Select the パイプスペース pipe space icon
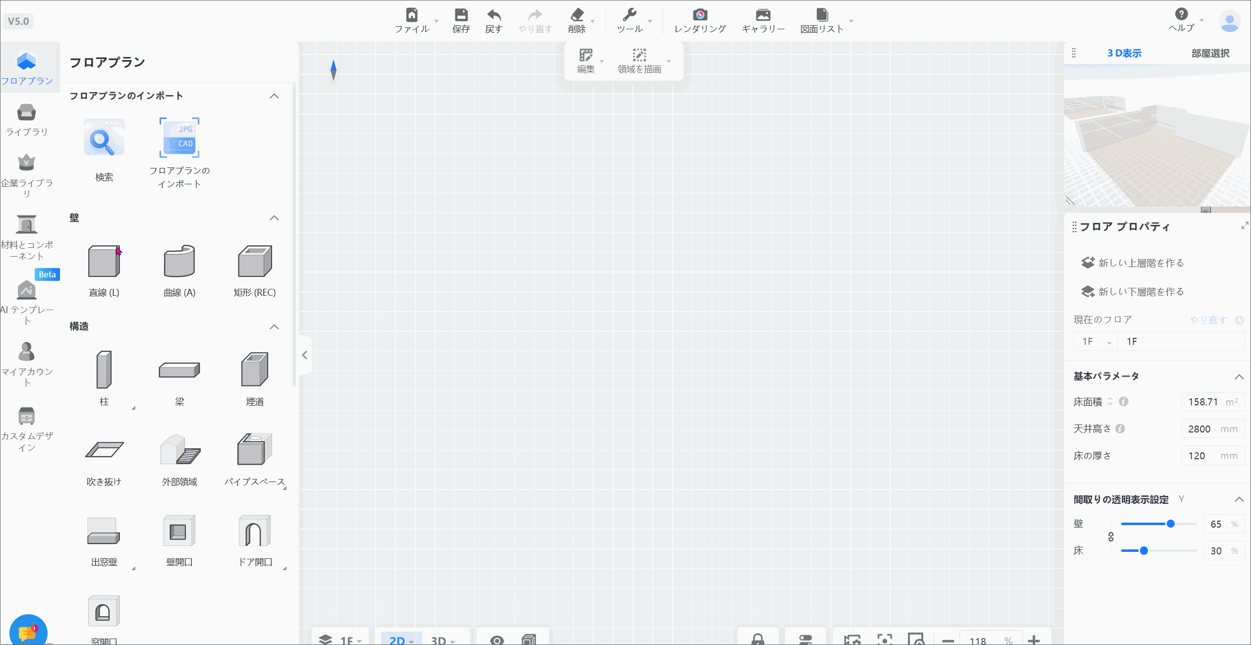 click(255, 450)
